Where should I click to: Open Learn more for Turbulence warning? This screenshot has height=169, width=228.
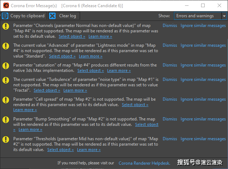click(75, 90)
